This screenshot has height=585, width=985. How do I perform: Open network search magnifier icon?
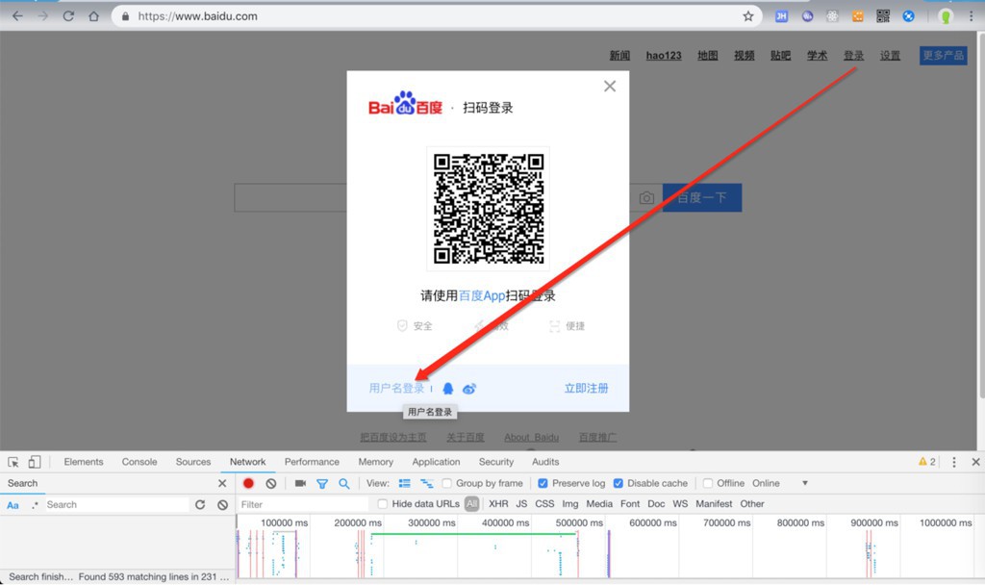[344, 483]
